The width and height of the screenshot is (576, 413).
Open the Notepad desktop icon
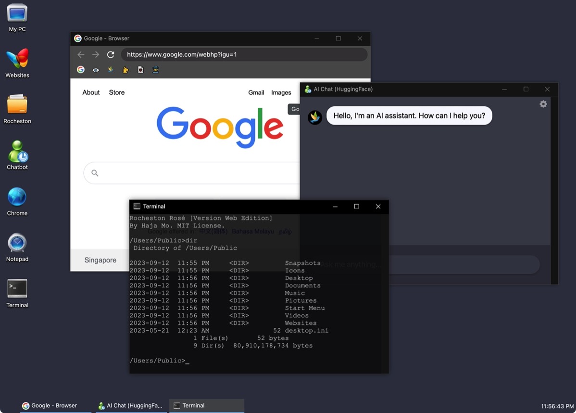click(x=17, y=247)
